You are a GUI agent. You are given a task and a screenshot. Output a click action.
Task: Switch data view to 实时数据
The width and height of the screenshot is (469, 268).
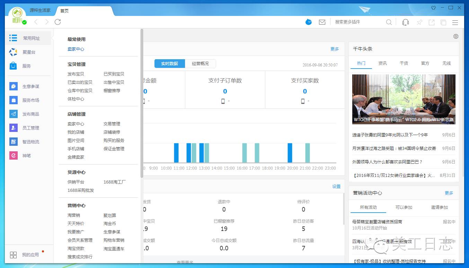point(169,63)
